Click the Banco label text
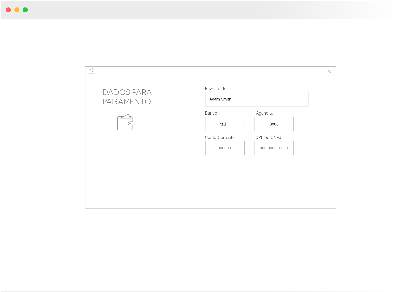Viewport: 408px width, 292px height. (211, 113)
